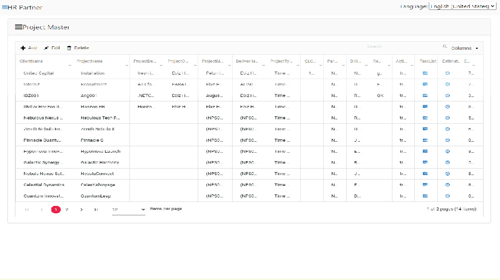Viewport: 500px width, 280px height.
Task: Open the Language dropdown
Action: 462,6
